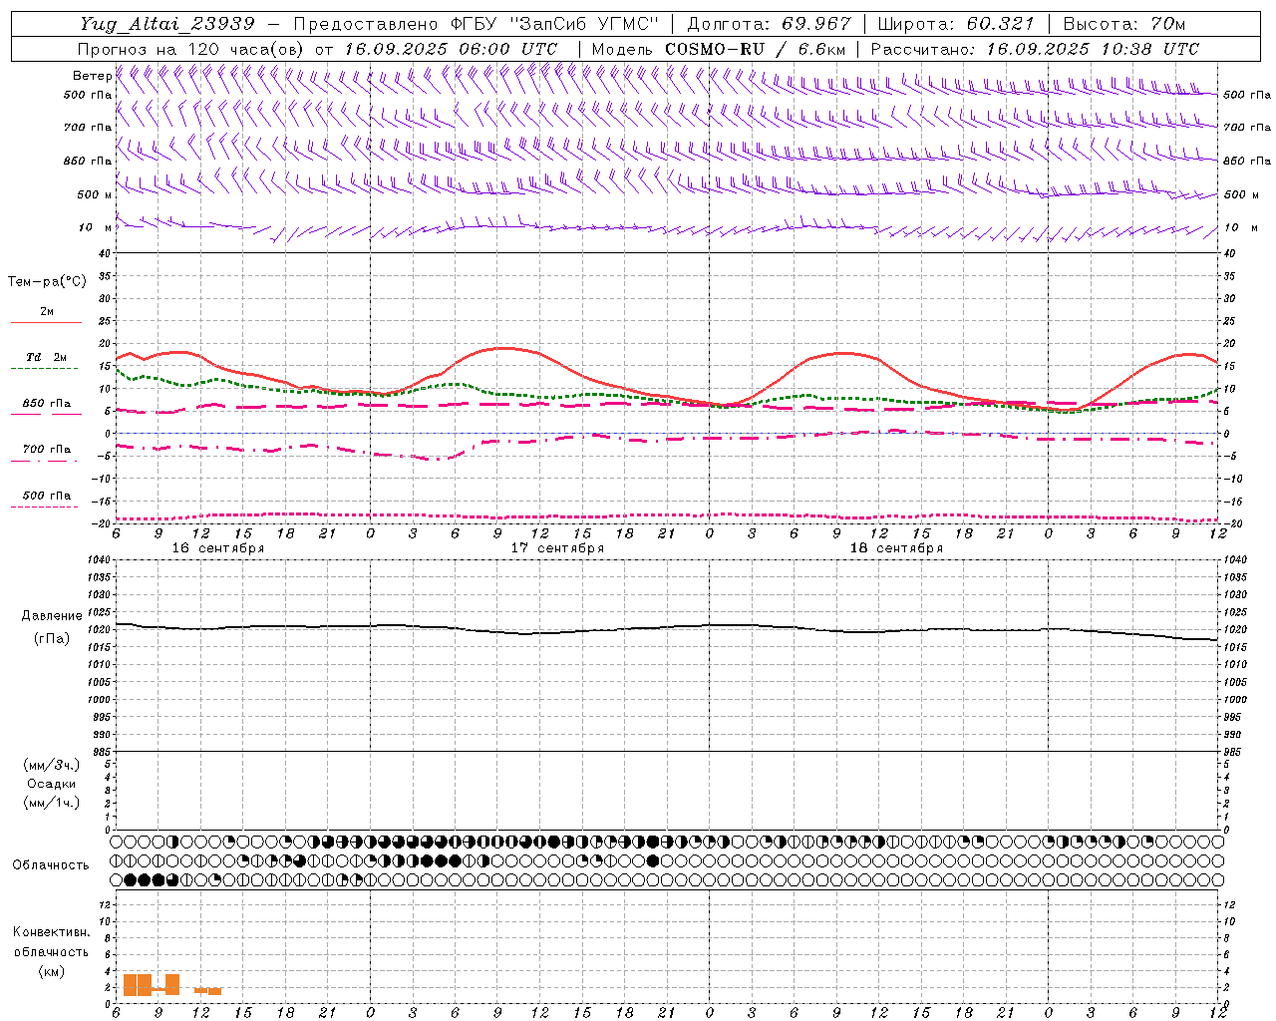This screenshot has width=1276, height=1021.
Task: Click the 16 сентября date label
Action: click(x=218, y=548)
